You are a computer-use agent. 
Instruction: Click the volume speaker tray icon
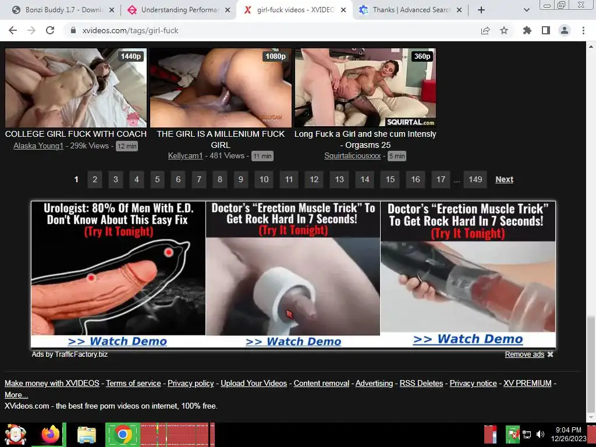point(540,434)
